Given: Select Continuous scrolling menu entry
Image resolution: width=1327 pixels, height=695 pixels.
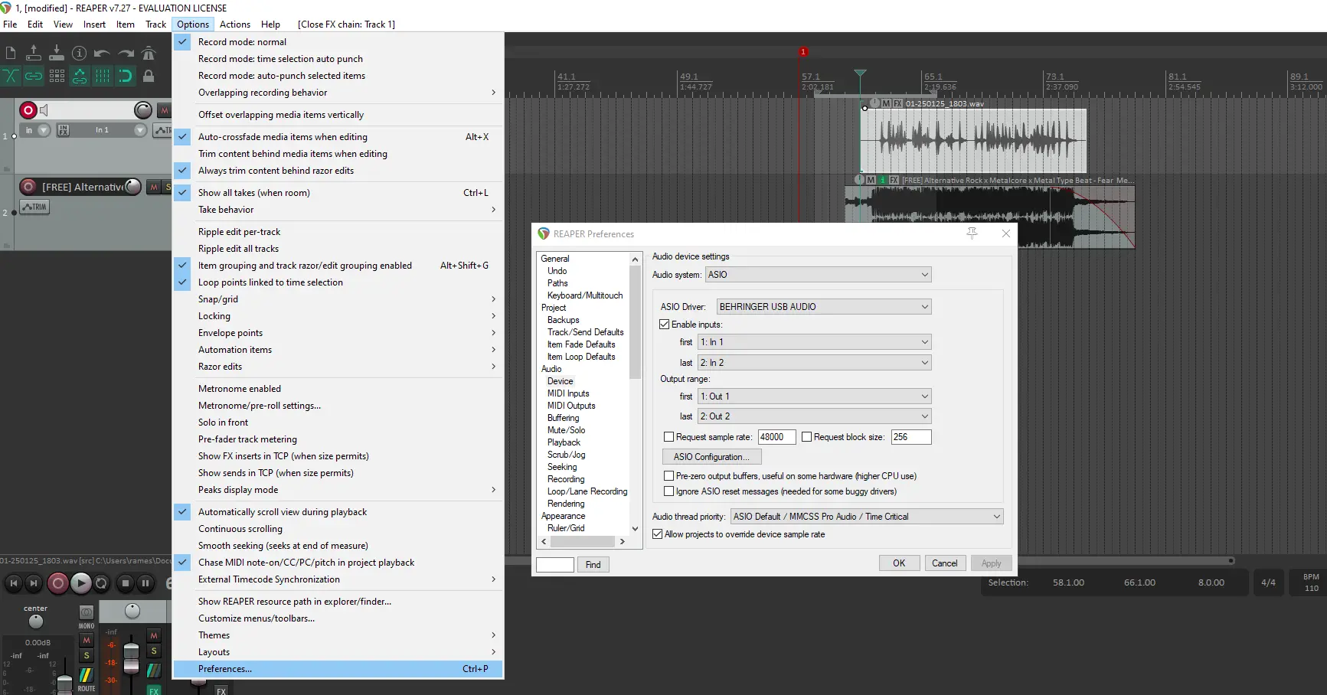Looking at the screenshot, I should (x=338, y=529).
